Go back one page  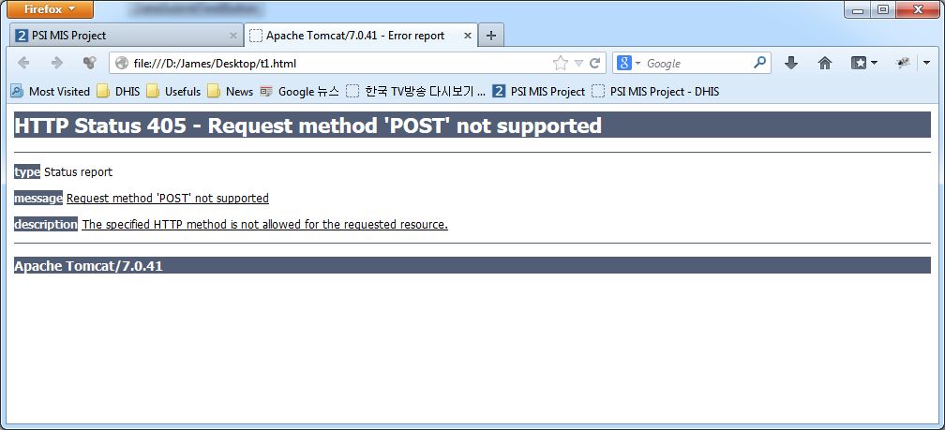click(24, 63)
